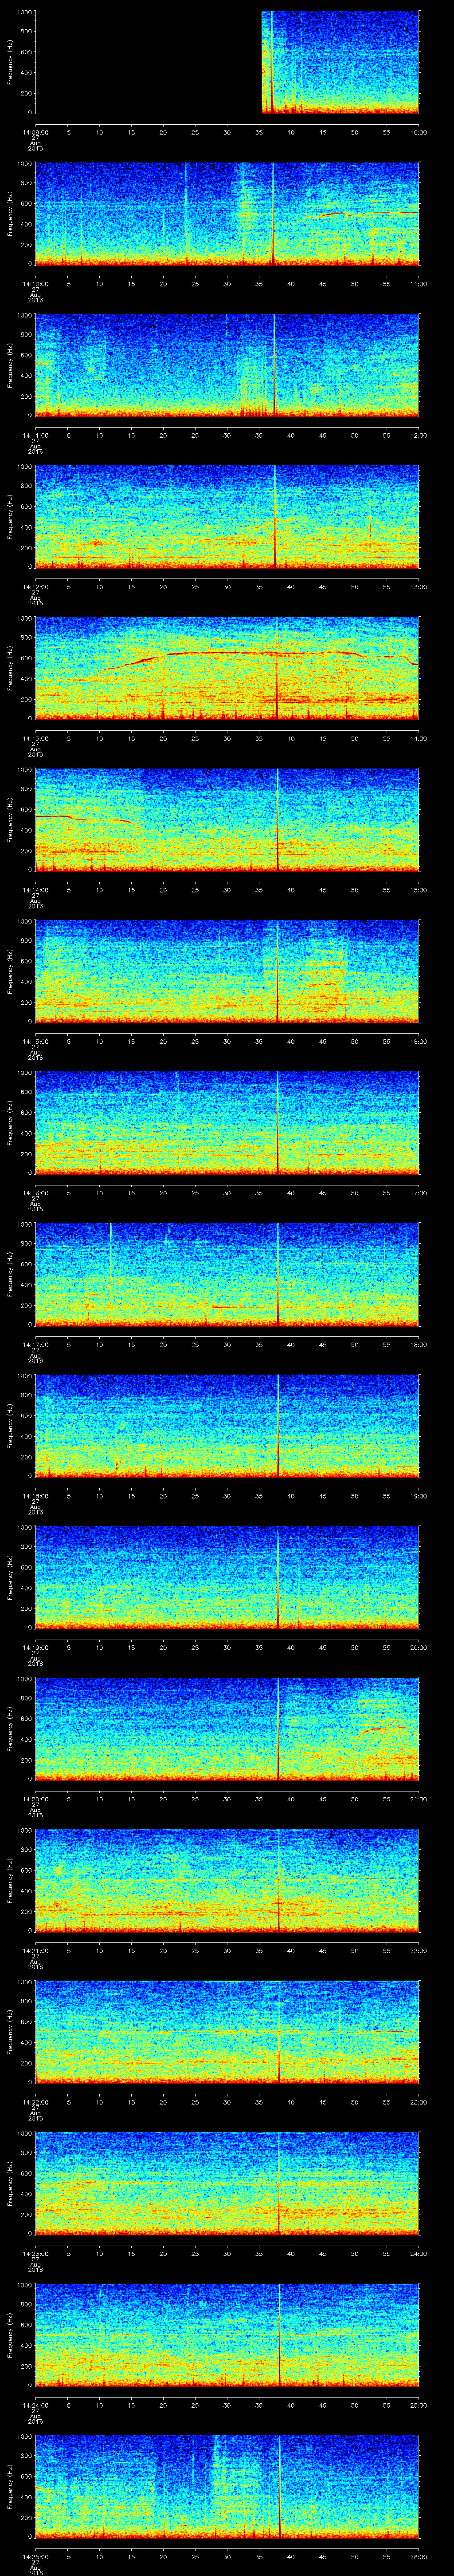This screenshot has width=454, height=2576.
Task: Click the 14:12:00 time axis label
Action: click(35, 586)
